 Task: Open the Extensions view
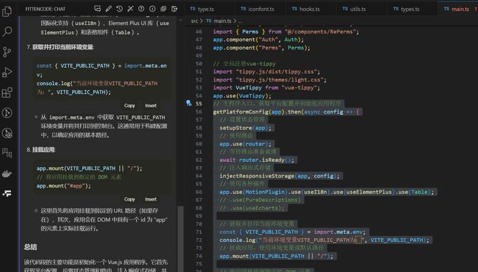click(x=7, y=92)
